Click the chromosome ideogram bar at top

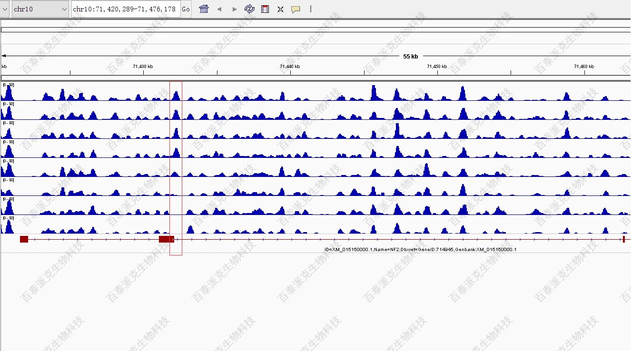click(x=315, y=29)
